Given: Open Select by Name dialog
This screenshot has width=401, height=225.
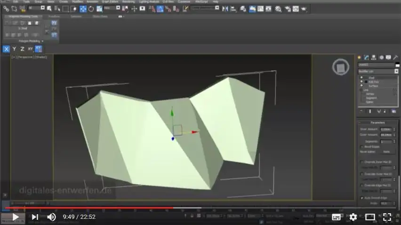Looking at the screenshot, I should 57,9.
